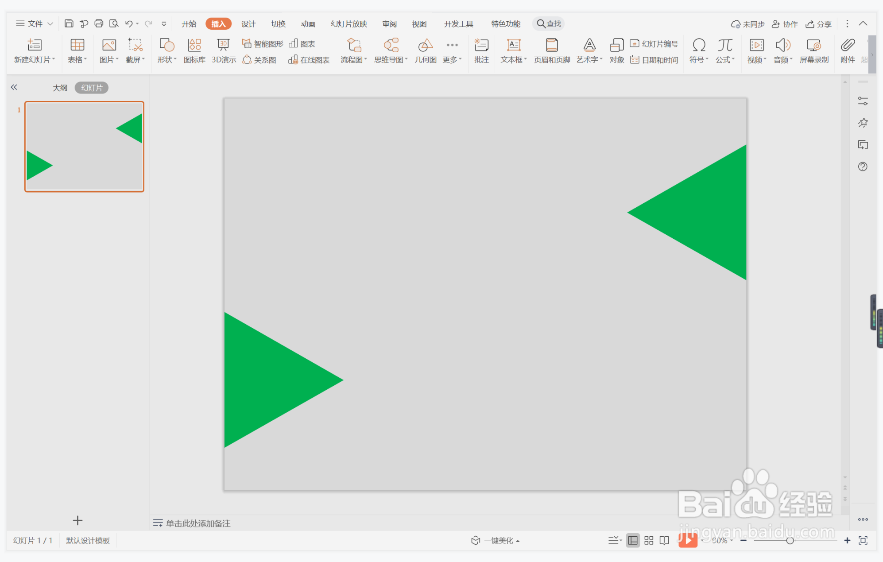883x562 pixels.
Task: Select slide 1 thumbnail
Action: point(84,147)
